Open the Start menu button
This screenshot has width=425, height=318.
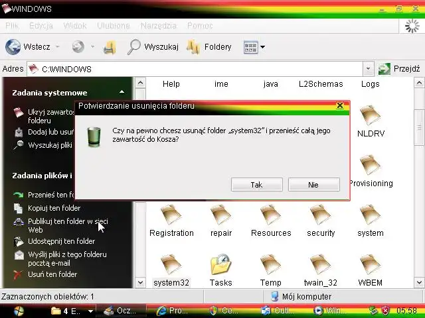tap(19, 311)
